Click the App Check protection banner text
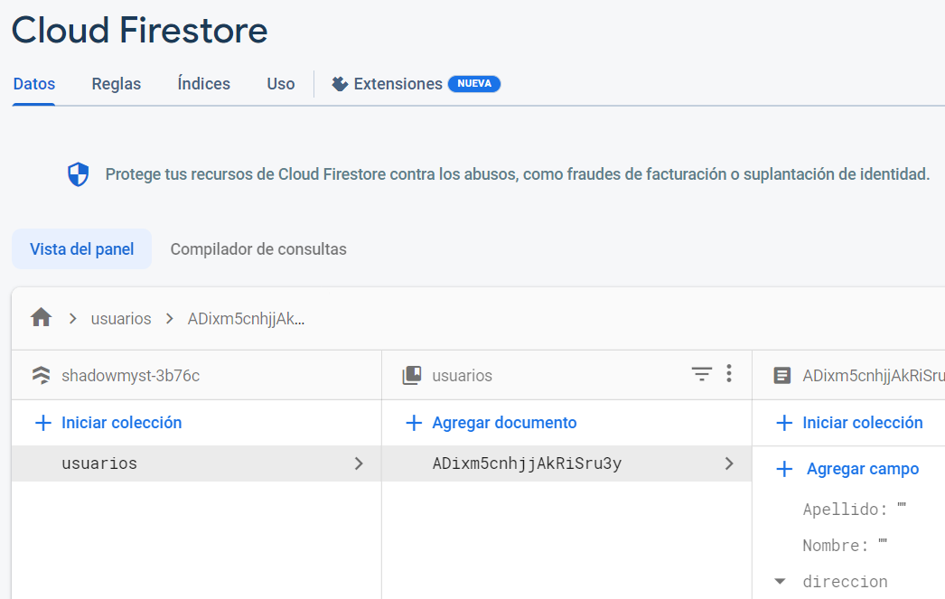Viewport: 945px width, 599px height. point(518,174)
